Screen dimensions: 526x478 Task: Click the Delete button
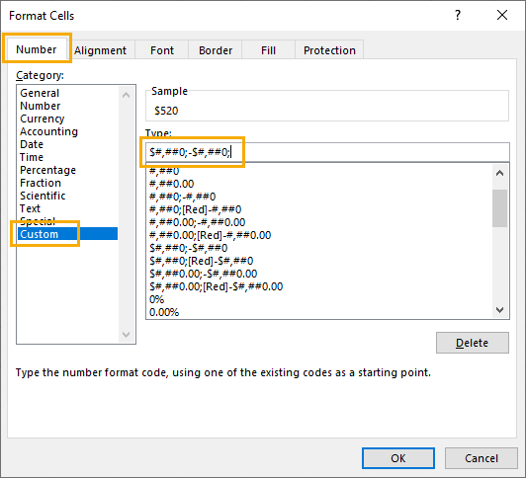[473, 343]
